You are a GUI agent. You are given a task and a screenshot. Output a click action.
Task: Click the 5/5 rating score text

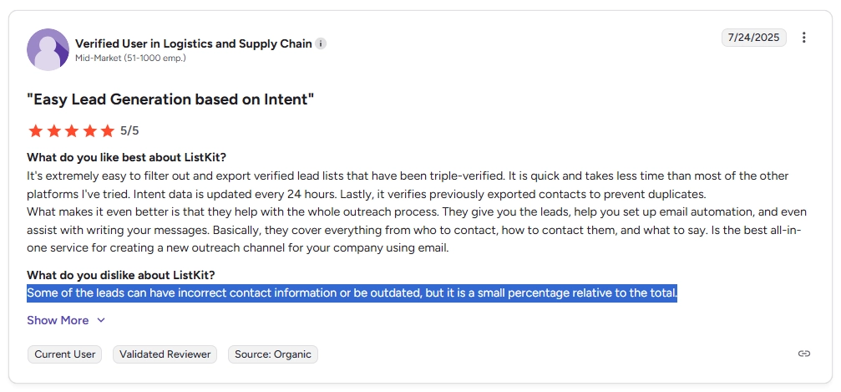click(x=129, y=130)
